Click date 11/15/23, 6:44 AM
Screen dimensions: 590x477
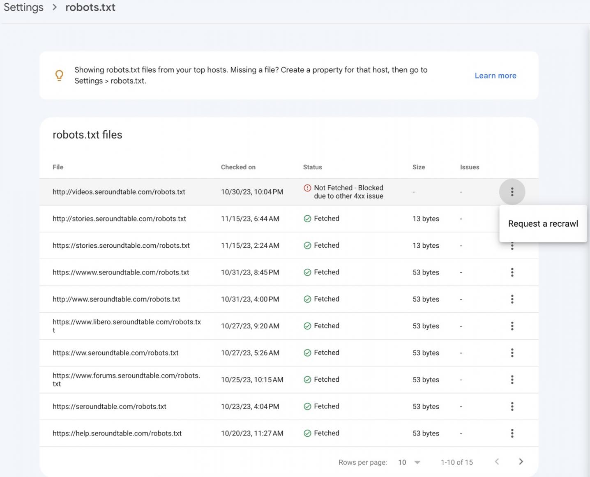[250, 219]
